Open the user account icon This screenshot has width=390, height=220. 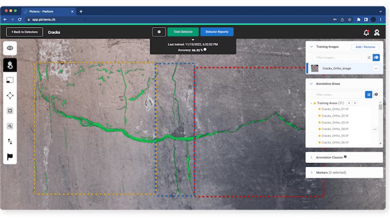pos(377,32)
